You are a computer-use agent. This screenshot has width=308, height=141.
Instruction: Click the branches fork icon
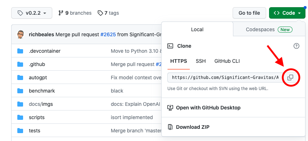(61, 13)
